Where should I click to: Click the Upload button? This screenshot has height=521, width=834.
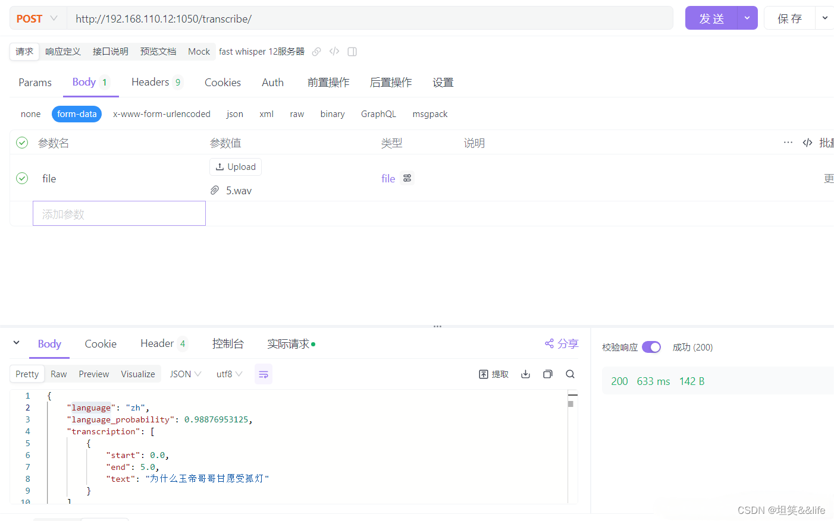236,167
